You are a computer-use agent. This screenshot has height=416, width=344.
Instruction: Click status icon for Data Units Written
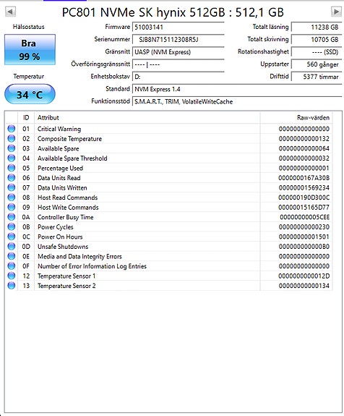12,187
